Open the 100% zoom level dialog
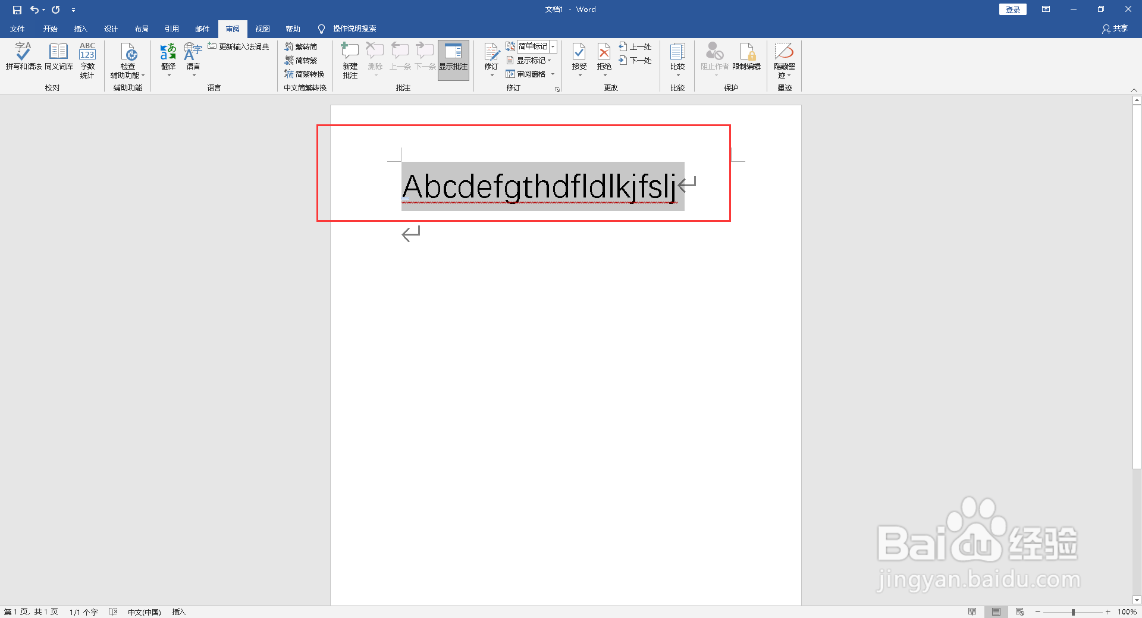Screen dimensions: 1142x618 coord(1127,612)
